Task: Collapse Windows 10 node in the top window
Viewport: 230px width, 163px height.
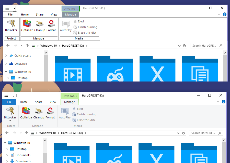Action: (6, 72)
